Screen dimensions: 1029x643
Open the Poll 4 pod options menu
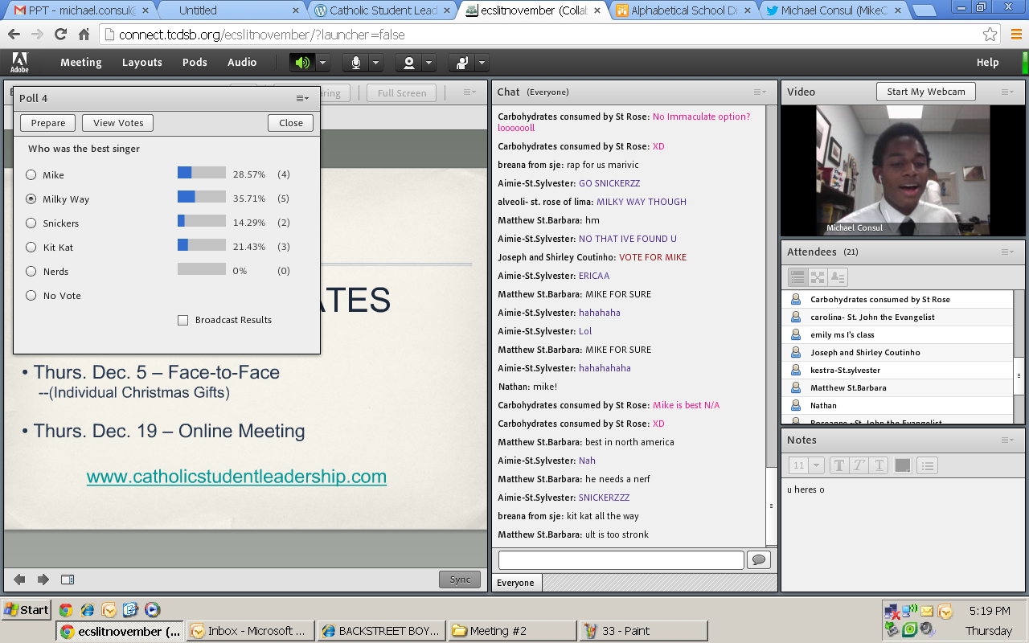302,98
